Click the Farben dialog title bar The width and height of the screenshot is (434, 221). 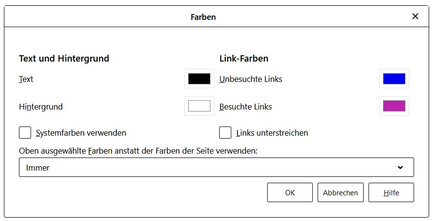click(x=203, y=17)
